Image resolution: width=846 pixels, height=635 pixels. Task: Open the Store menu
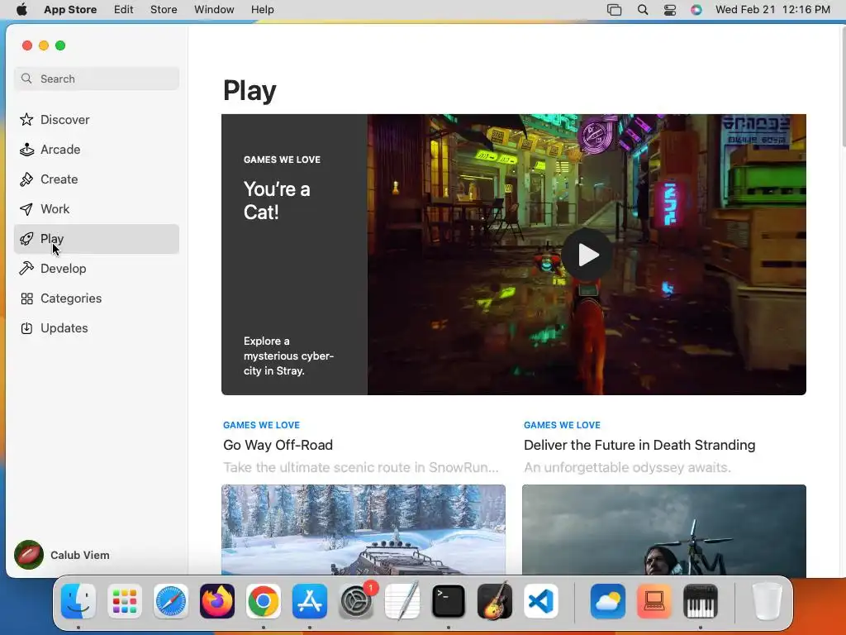164,10
